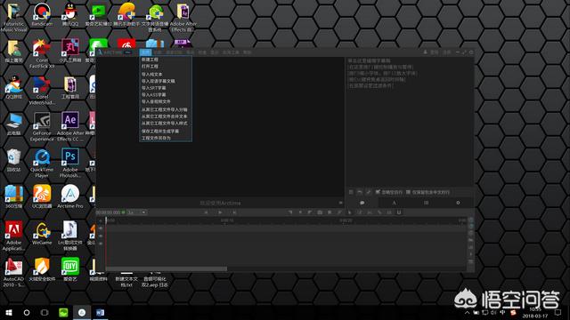Select 此电脑 desktop icon
Screen dimensions: 570x320
click(x=14, y=124)
